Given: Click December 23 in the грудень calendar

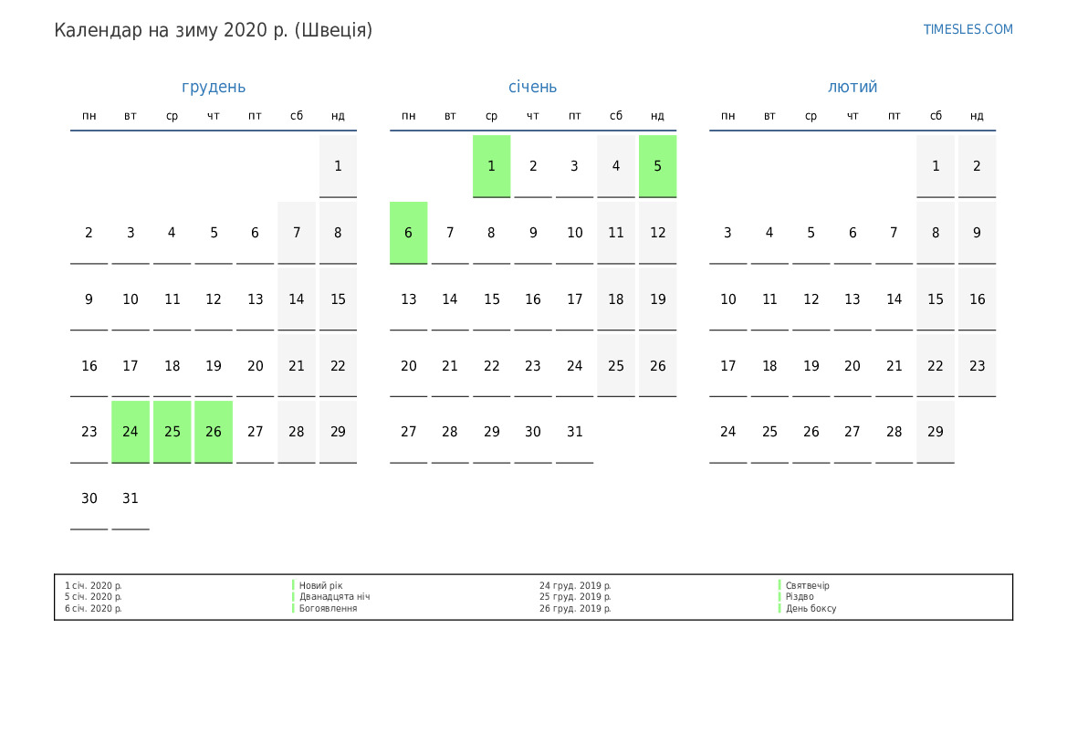Looking at the screenshot, I should [89, 432].
